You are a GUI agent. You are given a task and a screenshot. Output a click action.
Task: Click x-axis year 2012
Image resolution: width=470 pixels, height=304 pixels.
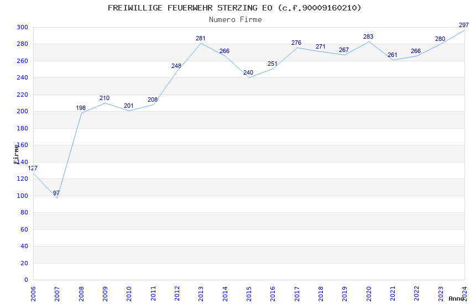[x=177, y=294]
